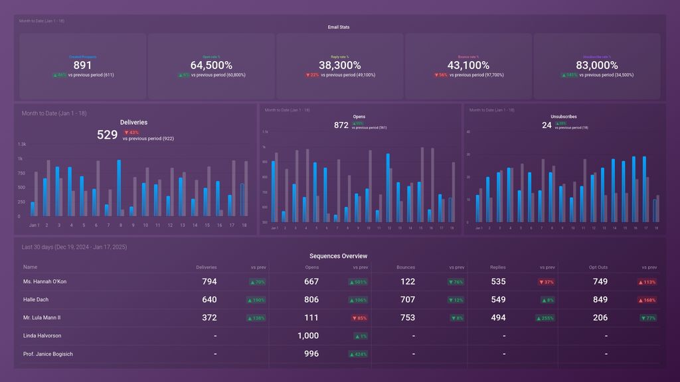Viewport: 680px width, 382px height.
Task: Open the Prof. Janice Bogisich sequence row
Action: coord(341,354)
